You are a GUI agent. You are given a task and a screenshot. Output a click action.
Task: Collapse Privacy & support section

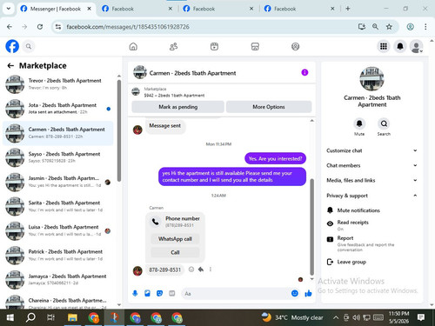371,196
